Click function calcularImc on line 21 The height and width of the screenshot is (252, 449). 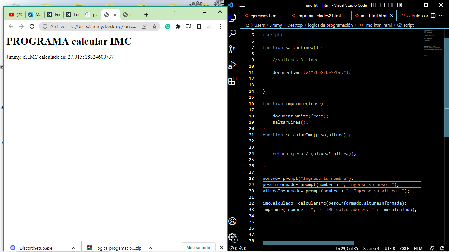(307, 135)
